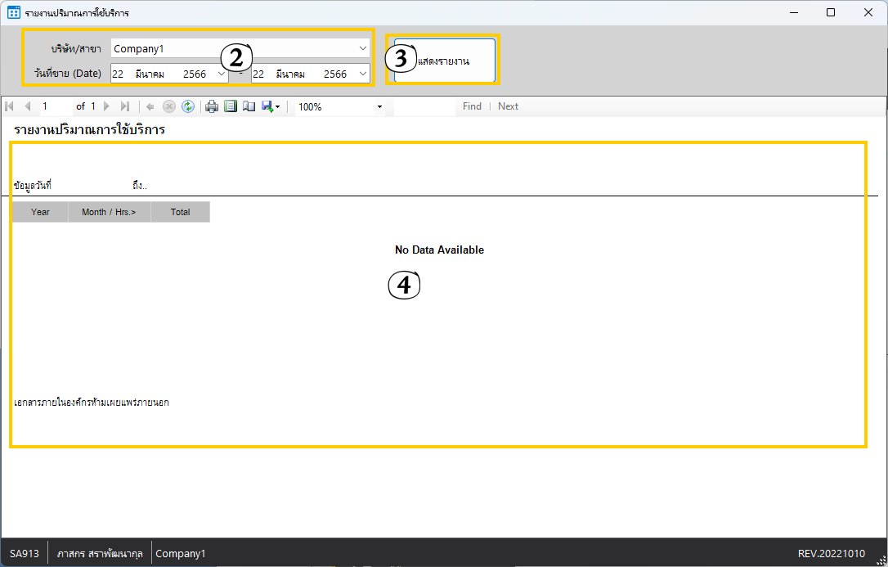Screen dimensions: 888x567
Task: Open the end date picker dropdown
Action: pyautogui.click(x=363, y=74)
